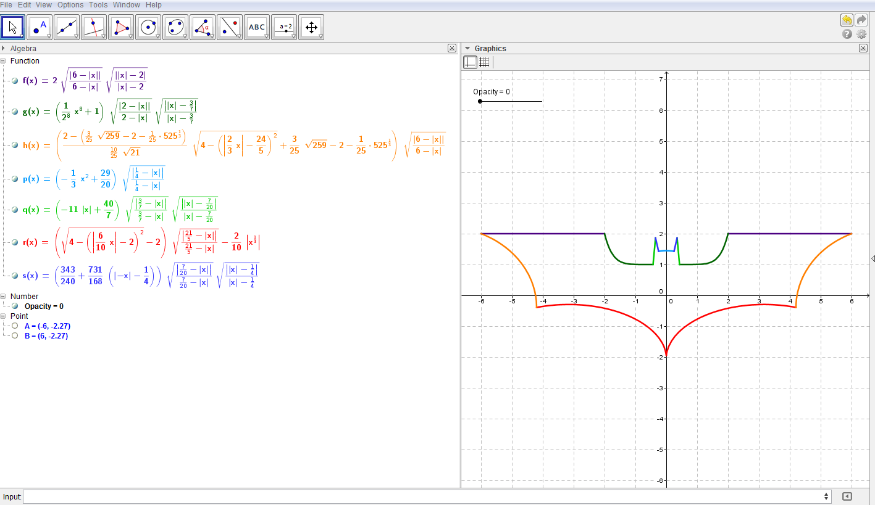Pick the Circle with Center tool
875x505 pixels.
[x=148, y=27]
